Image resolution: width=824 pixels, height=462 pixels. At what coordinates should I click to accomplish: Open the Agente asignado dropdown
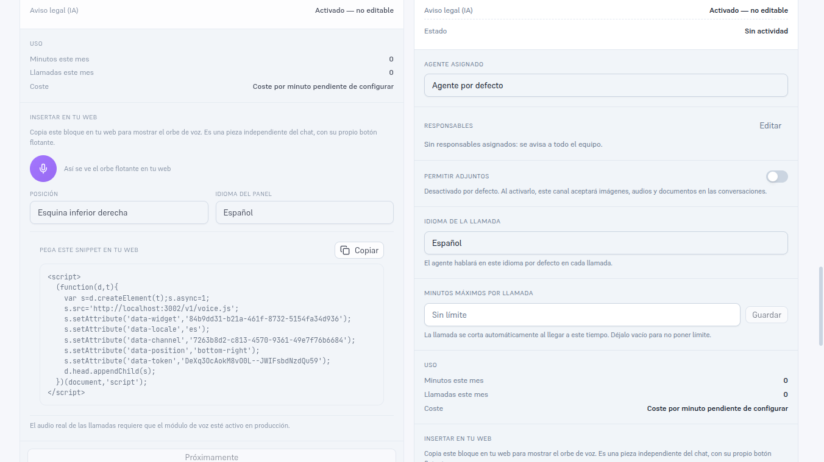coord(606,85)
